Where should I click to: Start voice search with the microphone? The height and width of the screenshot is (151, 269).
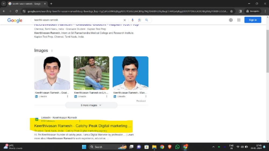click(132, 20)
